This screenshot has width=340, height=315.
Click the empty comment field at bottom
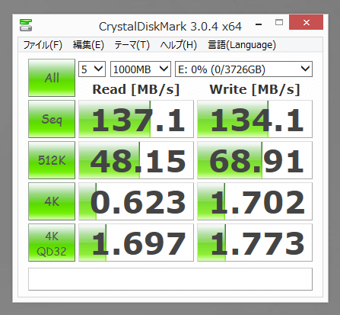pos(170,279)
